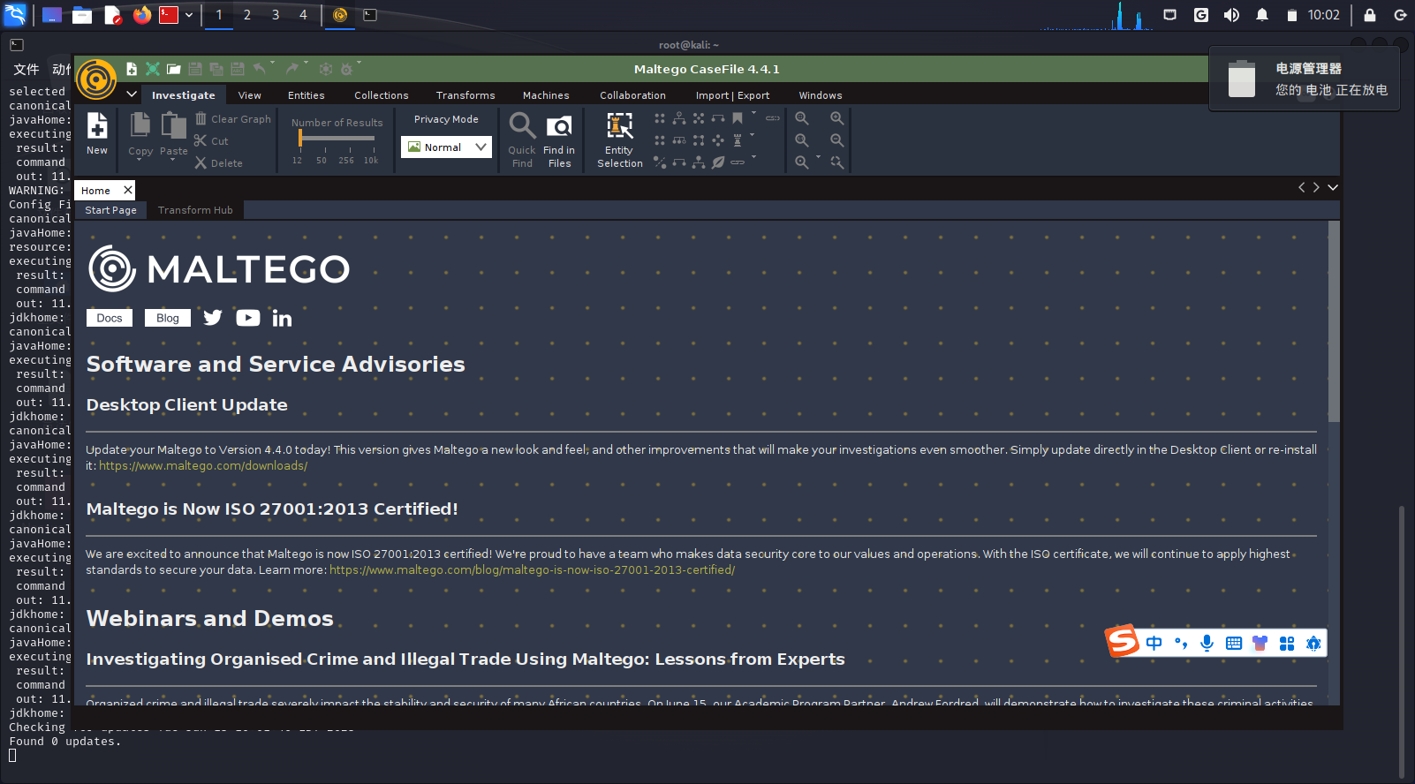Open the Privacy Mode Normal dropdown

pyautogui.click(x=447, y=147)
